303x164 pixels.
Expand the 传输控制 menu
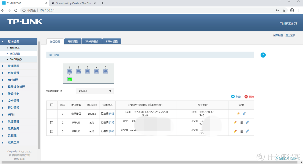pyautogui.click(x=19, y=94)
